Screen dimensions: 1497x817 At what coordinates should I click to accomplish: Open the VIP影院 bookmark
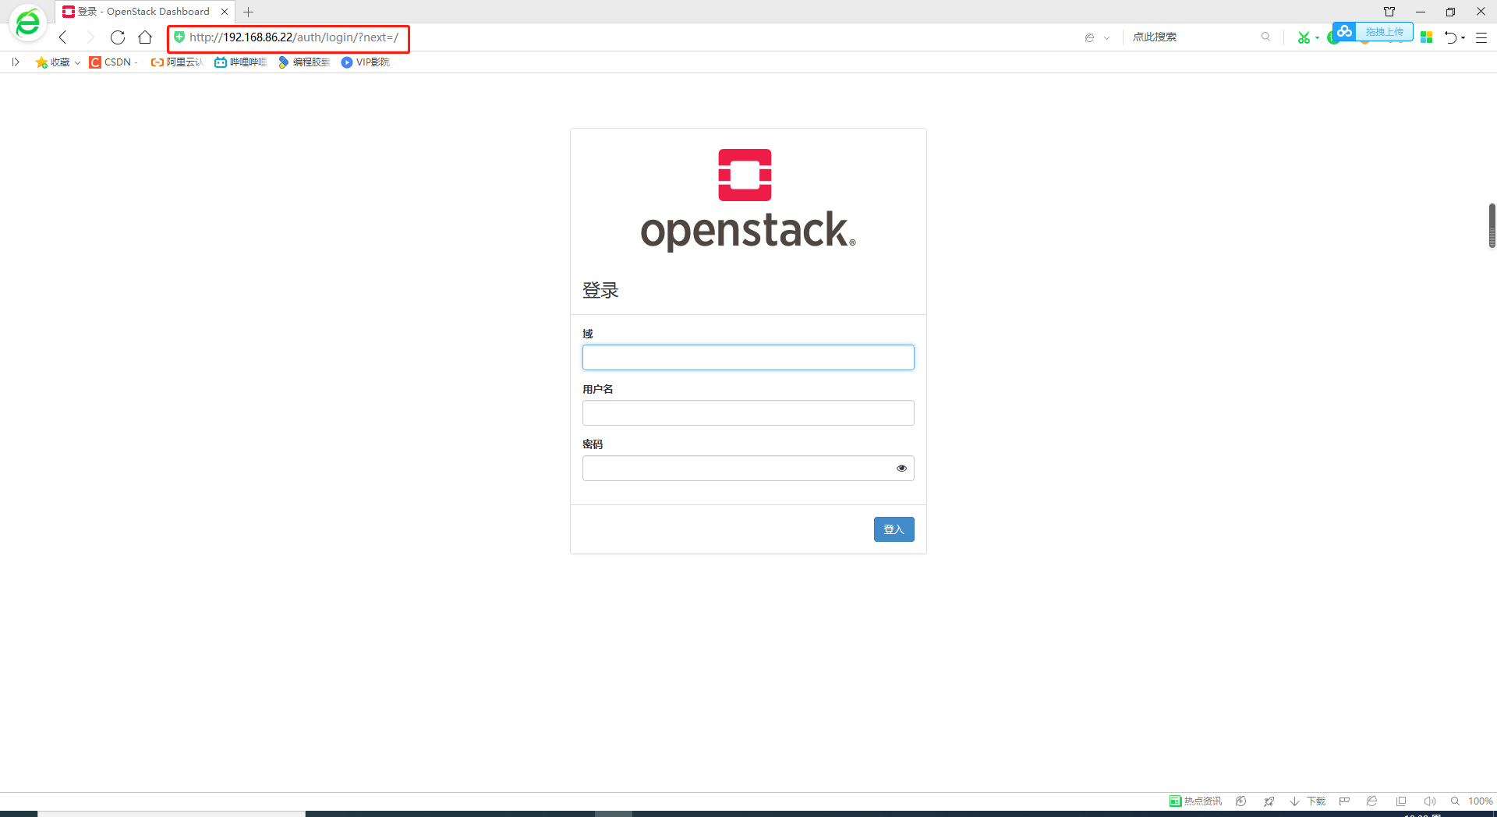[366, 62]
